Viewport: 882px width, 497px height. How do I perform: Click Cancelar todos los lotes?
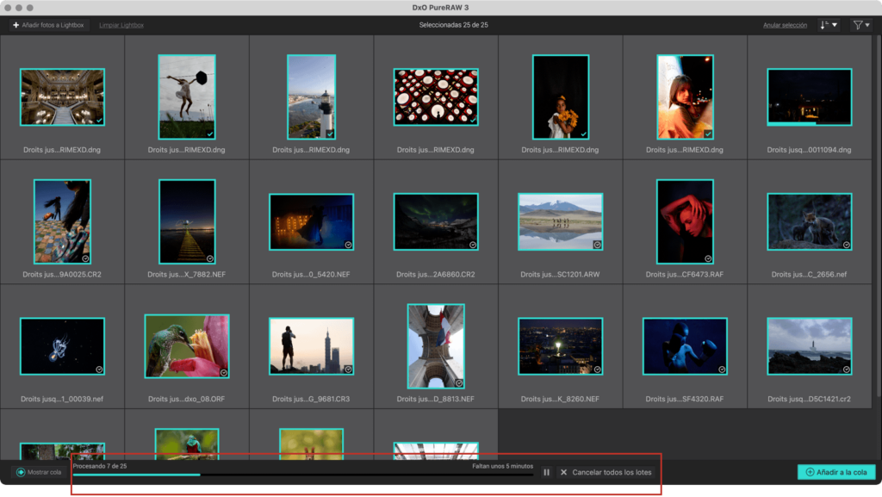pyautogui.click(x=606, y=472)
